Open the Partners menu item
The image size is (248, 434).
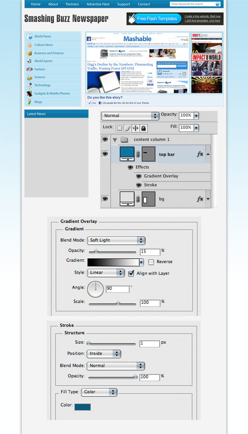pyautogui.click(x=72, y=4)
